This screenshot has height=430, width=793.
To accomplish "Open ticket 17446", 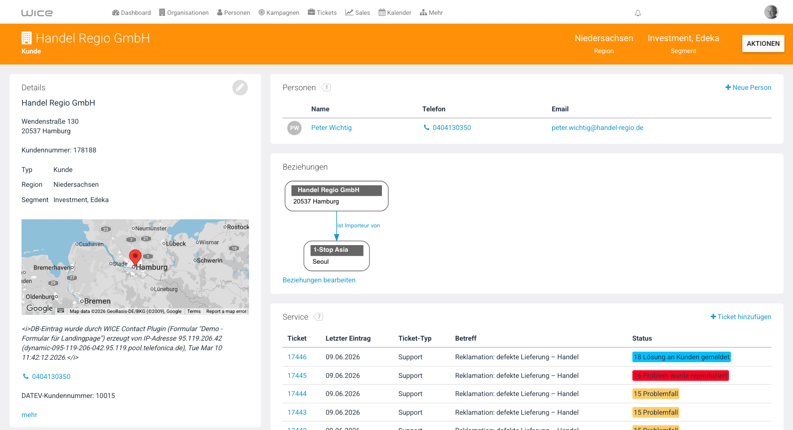I will [297, 357].
